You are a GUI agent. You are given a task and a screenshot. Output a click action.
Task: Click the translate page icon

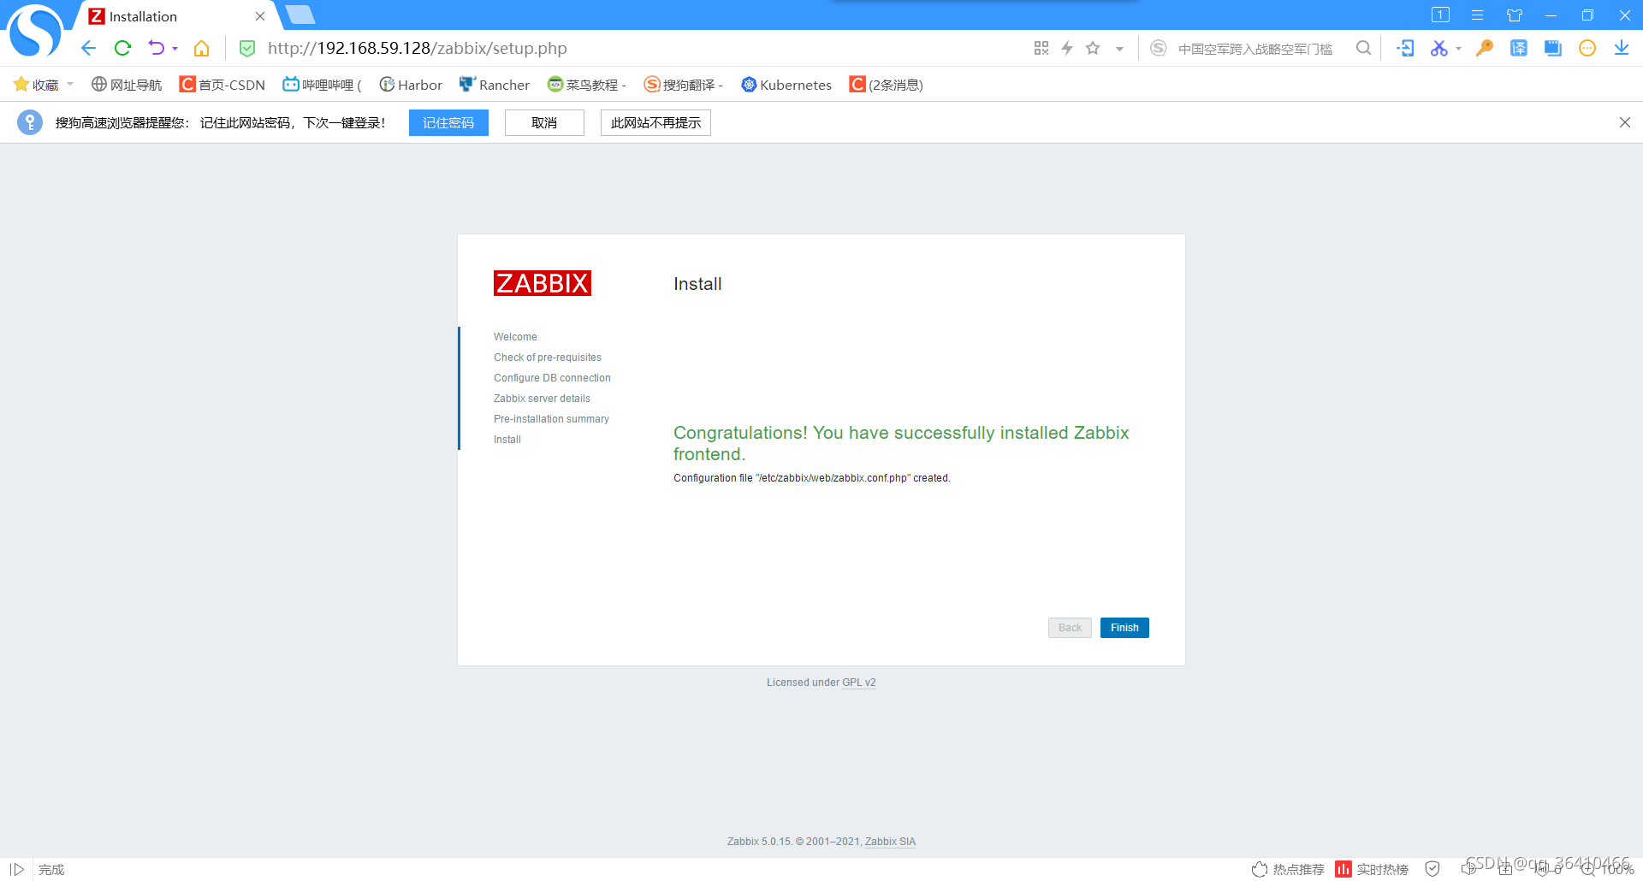pos(1518,49)
